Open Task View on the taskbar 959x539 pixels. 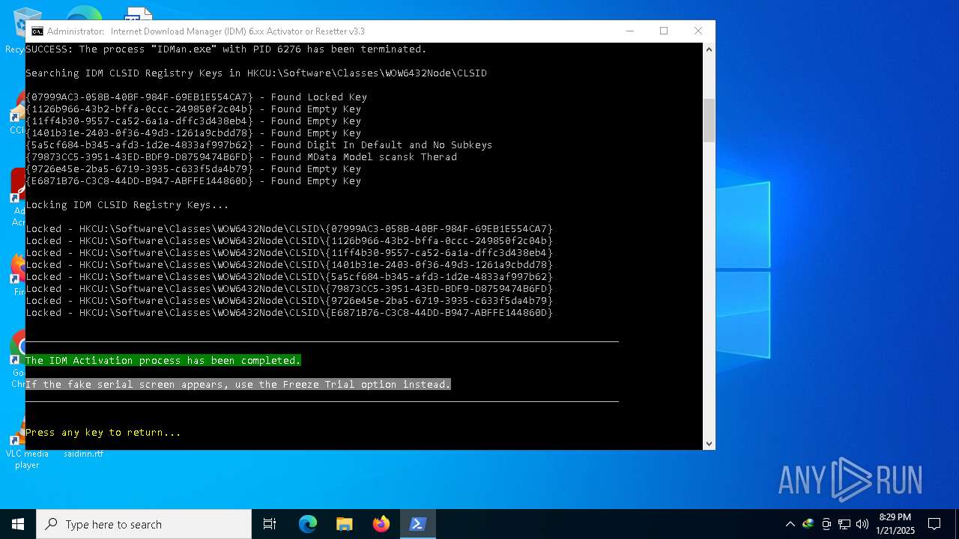(x=270, y=524)
